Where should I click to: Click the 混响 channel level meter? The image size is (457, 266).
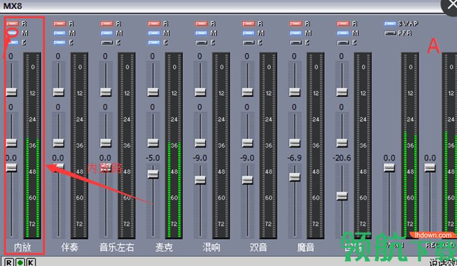tap(221, 146)
